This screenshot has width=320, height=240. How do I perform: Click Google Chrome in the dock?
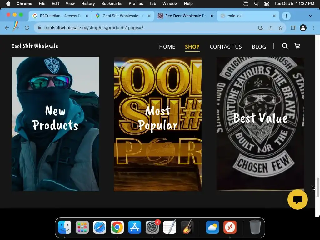pos(117,227)
